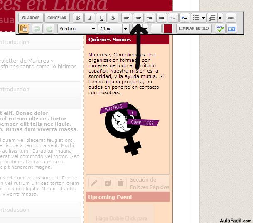Click the Verdana font field
The image size is (253, 223).
coord(74,29)
